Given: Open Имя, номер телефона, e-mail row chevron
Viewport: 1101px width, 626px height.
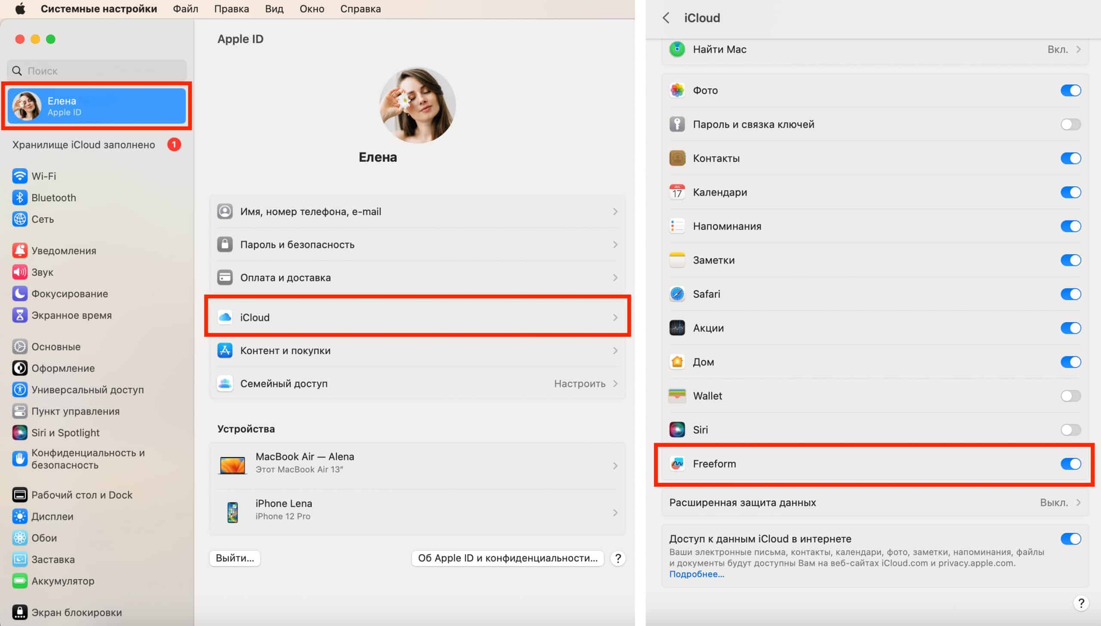Looking at the screenshot, I should (x=615, y=211).
